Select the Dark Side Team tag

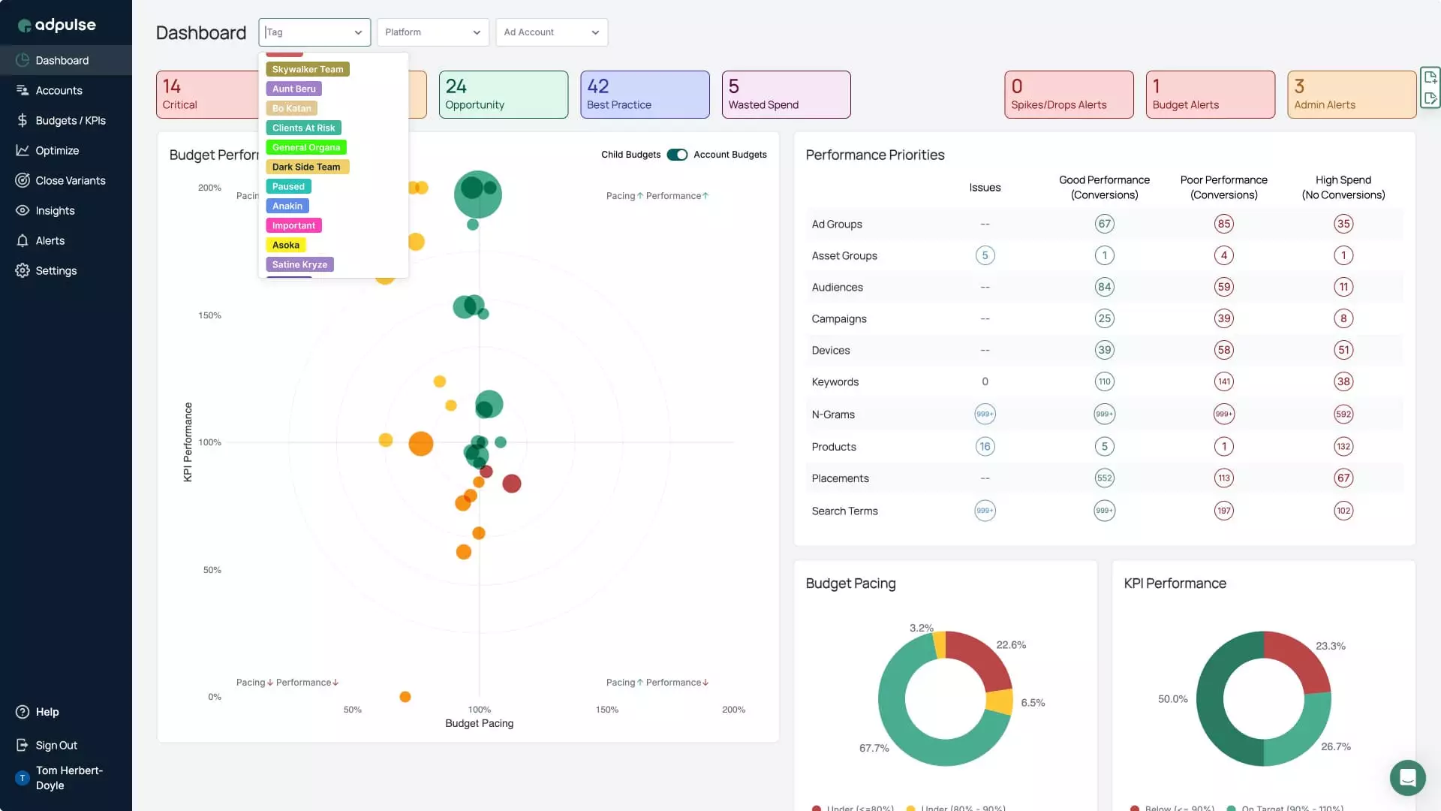tap(306, 167)
